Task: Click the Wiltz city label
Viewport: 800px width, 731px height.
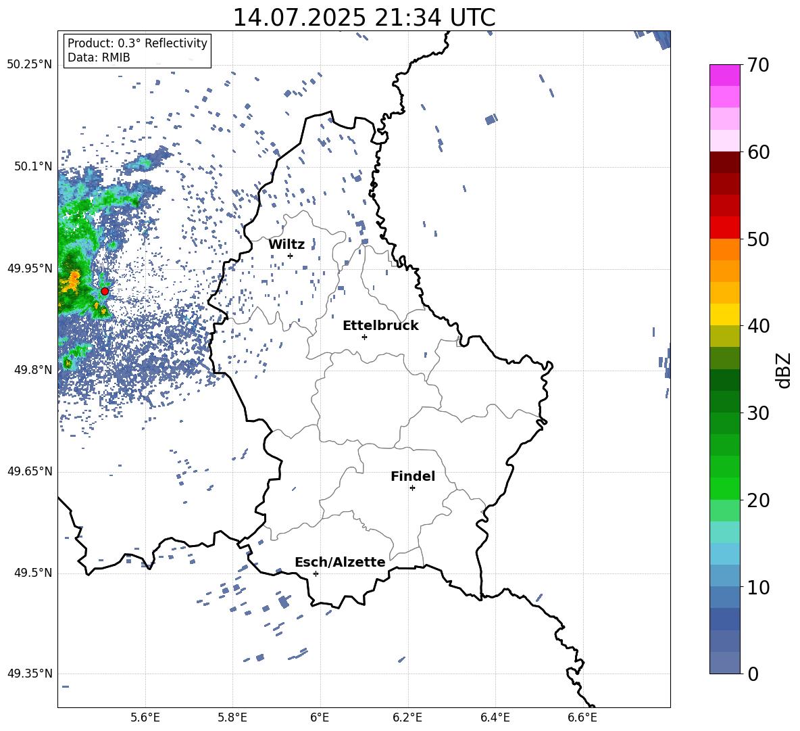Action: coord(286,245)
